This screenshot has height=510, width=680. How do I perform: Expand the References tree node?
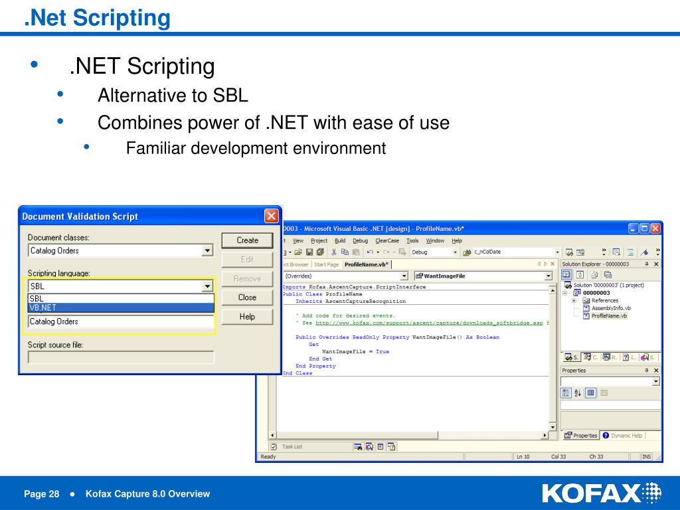click(574, 301)
